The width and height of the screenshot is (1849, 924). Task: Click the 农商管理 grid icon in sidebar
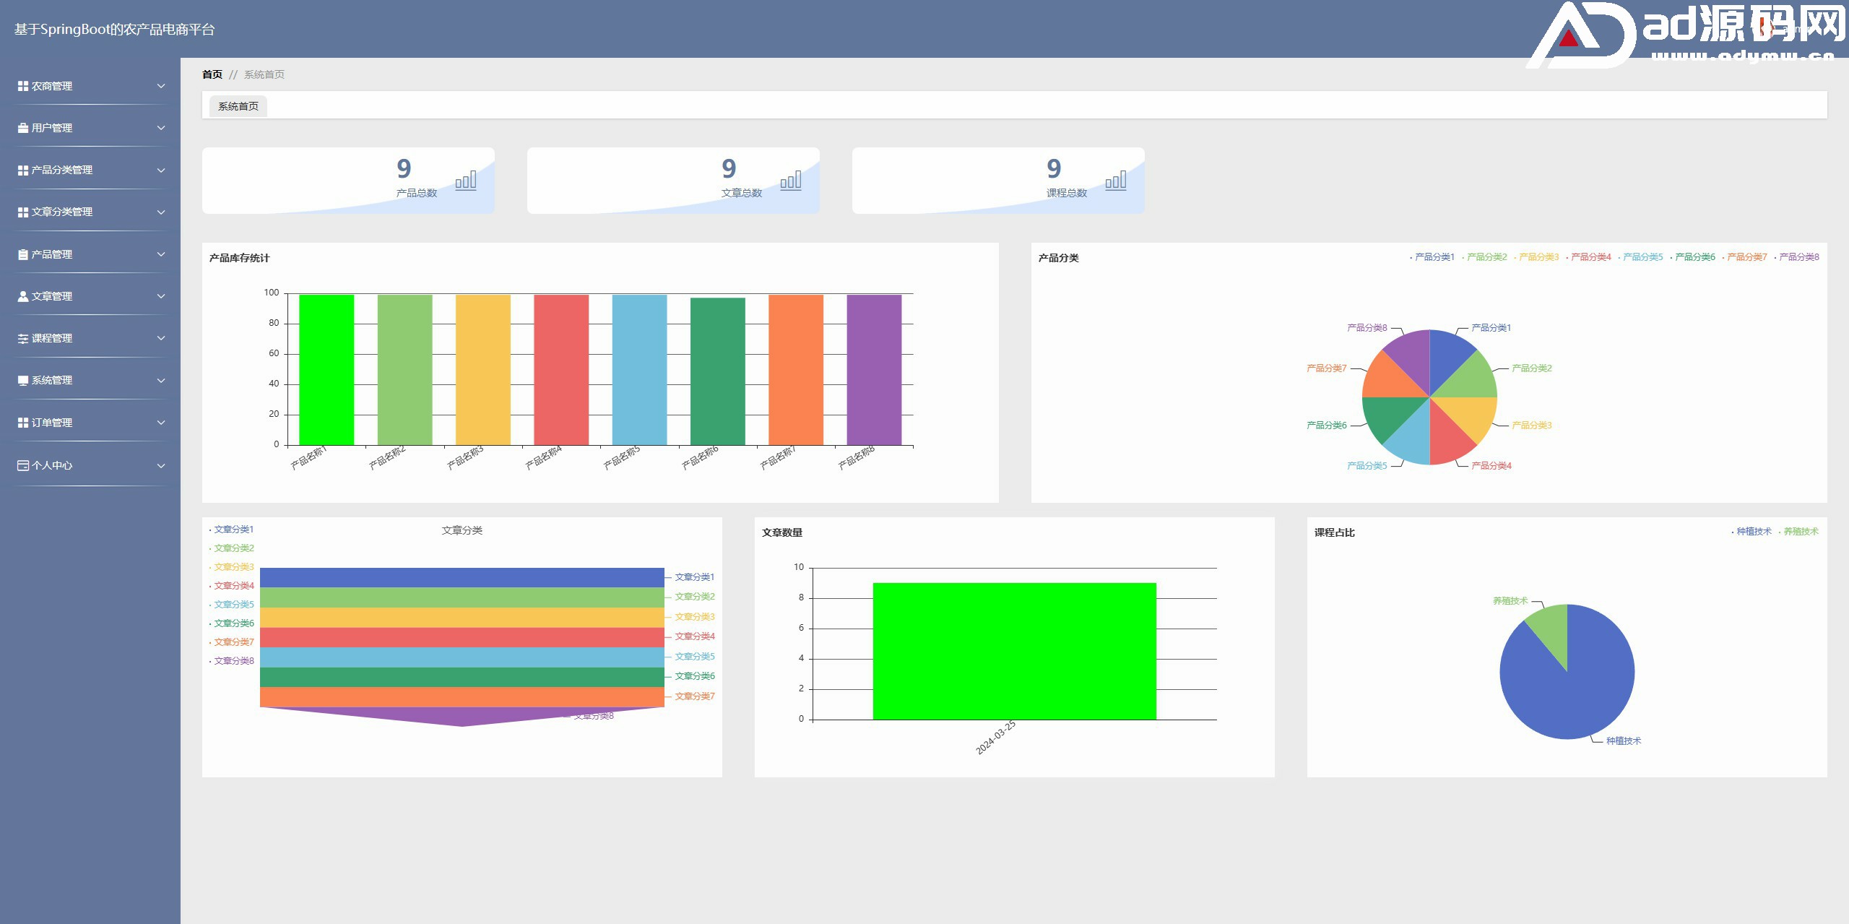[x=23, y=86]
